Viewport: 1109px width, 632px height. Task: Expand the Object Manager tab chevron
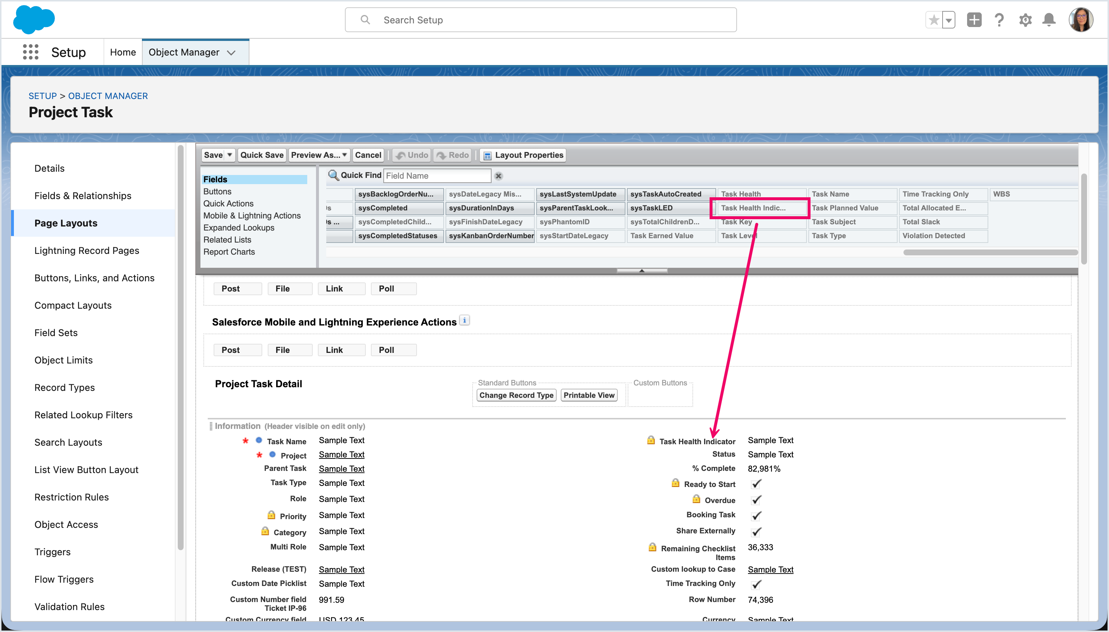coord(232,53)
